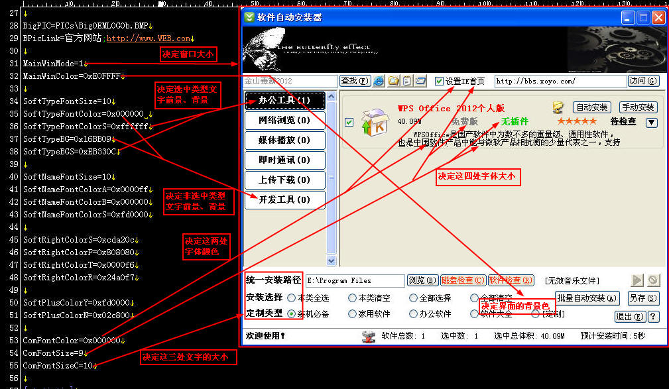Click the WPS Office 2012个人版 title
Image resolution: width=669 pixels, height=389 pixels.
451,108
